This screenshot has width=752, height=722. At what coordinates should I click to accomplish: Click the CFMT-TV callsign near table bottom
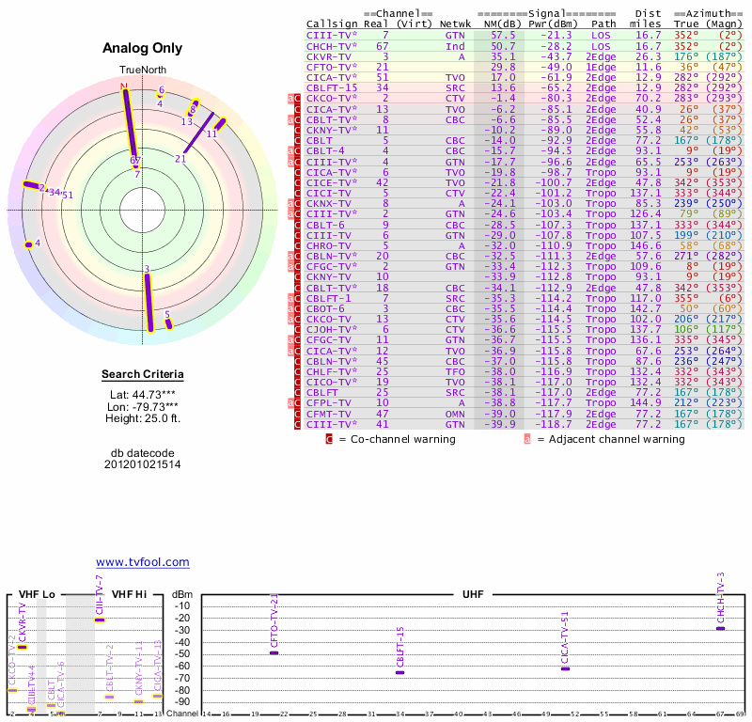coord(328,414)
